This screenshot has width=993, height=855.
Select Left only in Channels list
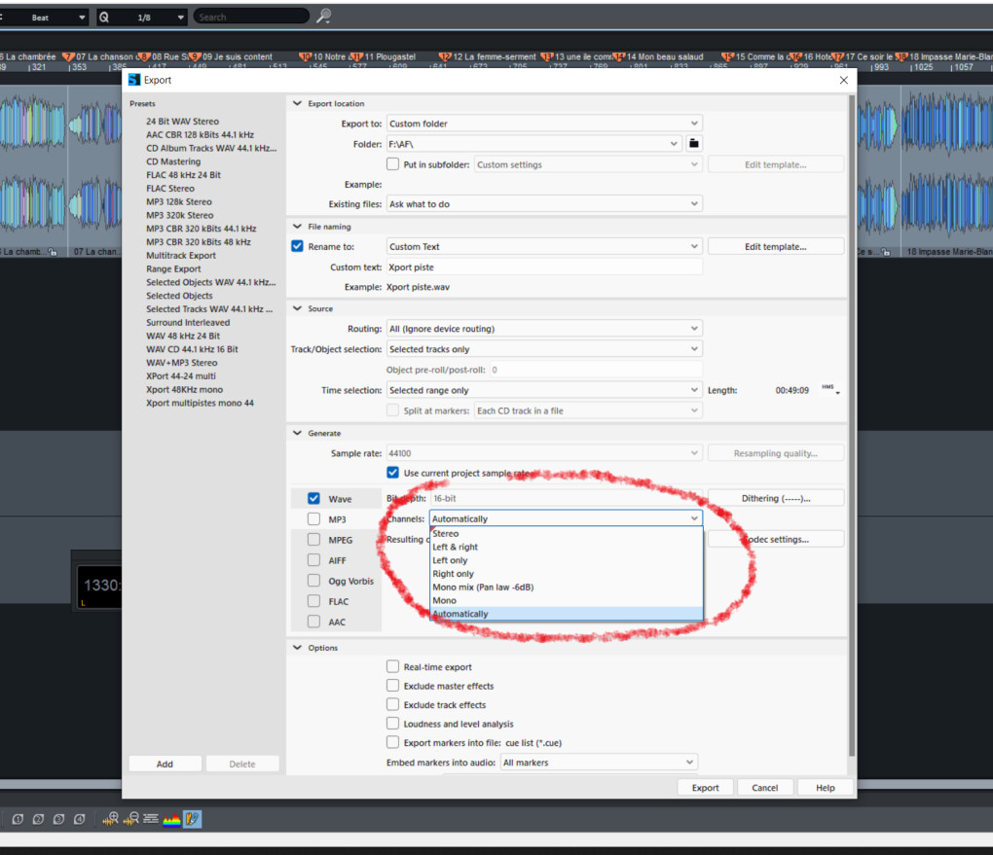(x=567, y=560)
